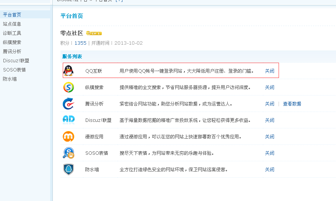Click the 零点社区 site title
This screenshot has height=201, width=336.
(x=72, y=33)
